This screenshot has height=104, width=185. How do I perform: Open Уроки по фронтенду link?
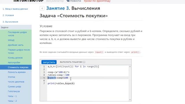(97, 1)
